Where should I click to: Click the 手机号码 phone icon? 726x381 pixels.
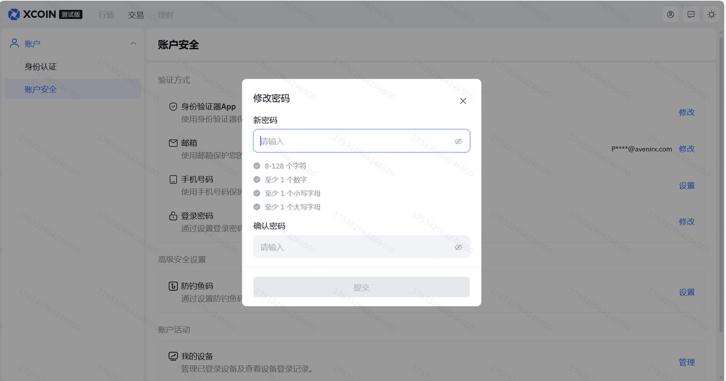point(174,180)
